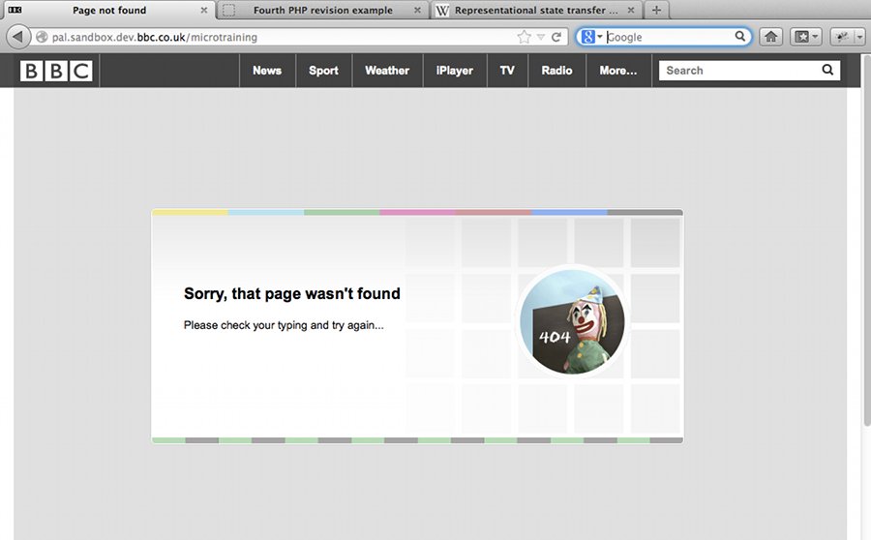The image size is (871, 540).
Task: Click the BBC logo
Action: click(x=56, y=71)
